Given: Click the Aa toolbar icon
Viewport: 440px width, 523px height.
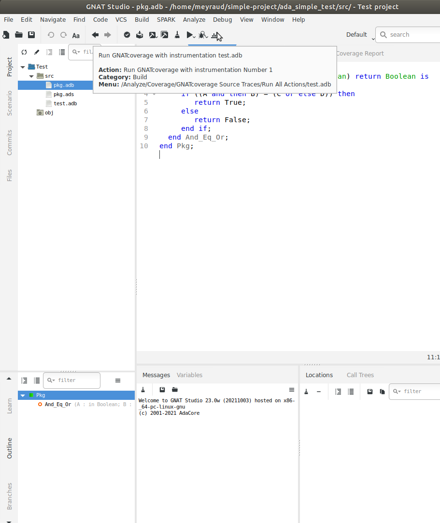Looking at the screenshot, I should [x=76, y=35].
